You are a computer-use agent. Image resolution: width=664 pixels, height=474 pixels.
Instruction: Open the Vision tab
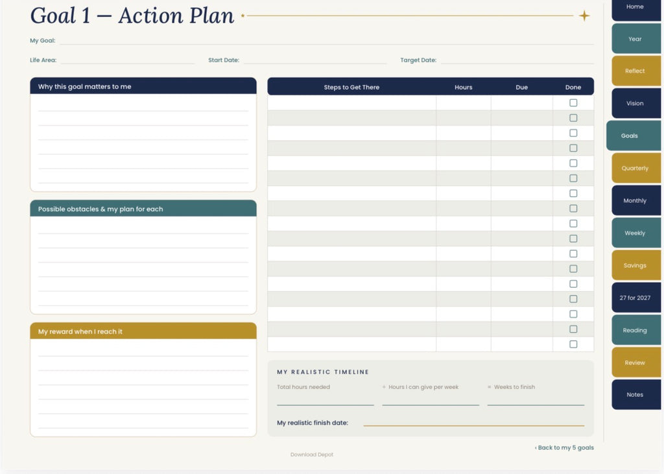pos(635,103)
